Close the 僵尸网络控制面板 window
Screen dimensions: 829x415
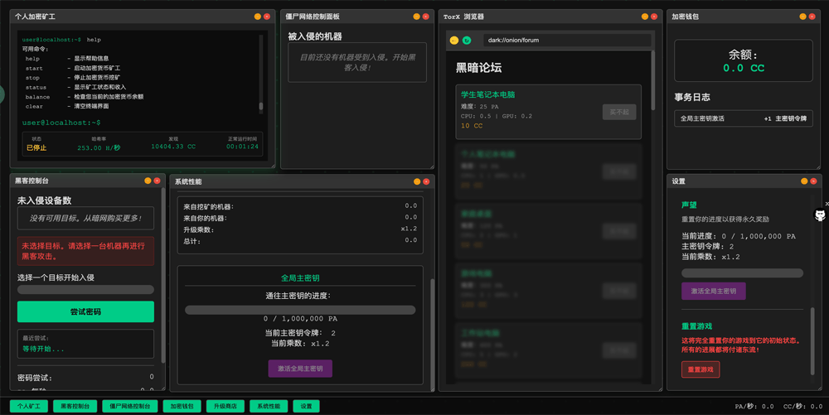pos(426,17)
